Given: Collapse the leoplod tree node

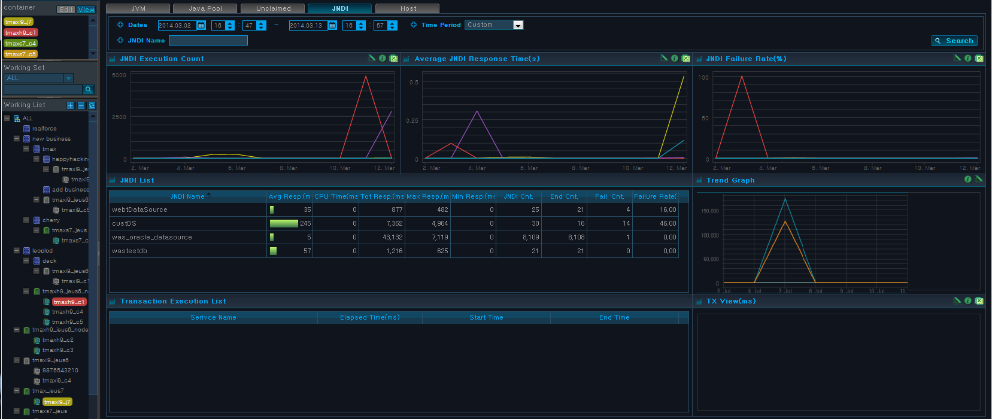Looking at the screenshot, I should [17, 250].
